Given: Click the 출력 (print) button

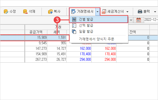Looking at the screenshot, I should tap(144, 12).
